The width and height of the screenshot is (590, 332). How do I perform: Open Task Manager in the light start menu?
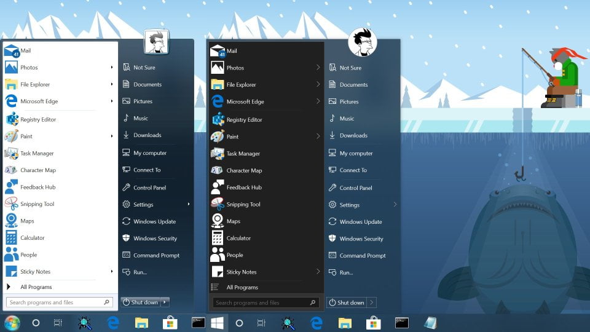pyautogui.click(x=37, y=153)
